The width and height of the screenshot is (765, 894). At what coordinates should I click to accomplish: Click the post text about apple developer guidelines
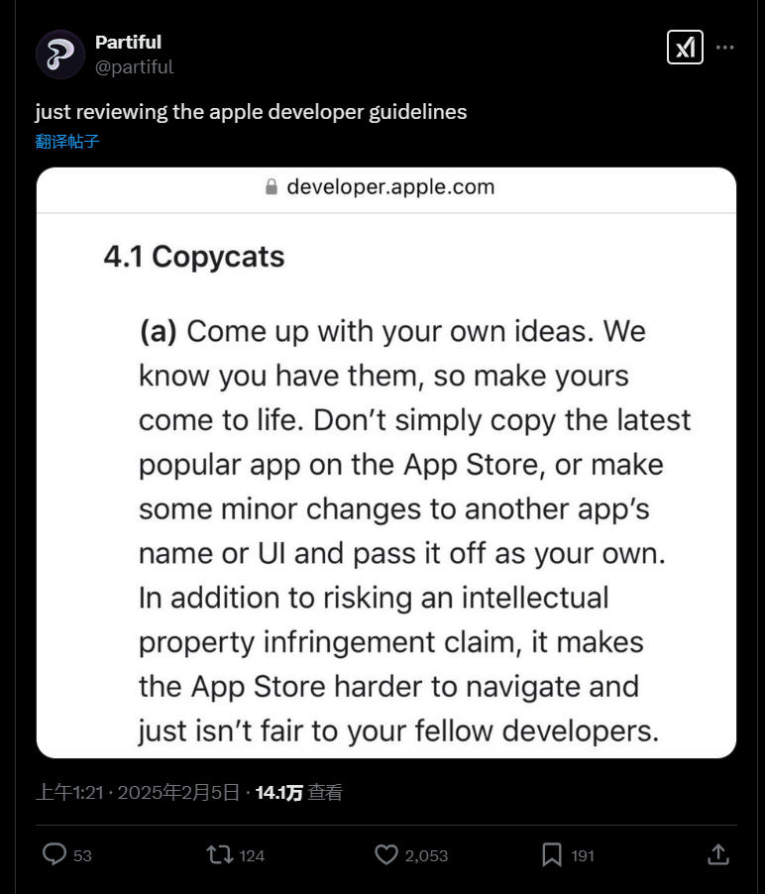(251, 111)
